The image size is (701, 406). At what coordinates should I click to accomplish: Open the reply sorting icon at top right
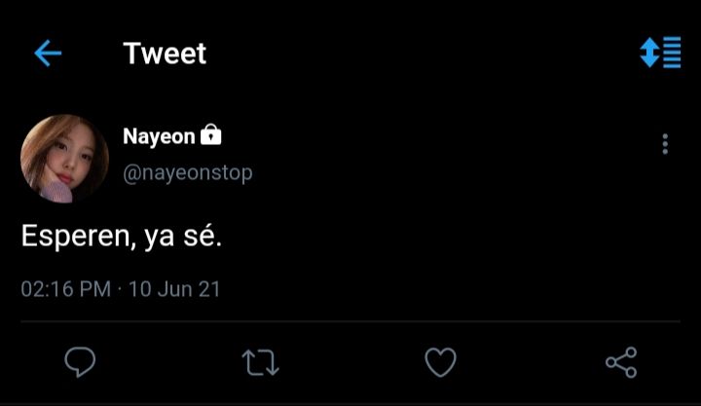[x=660, y=53]
